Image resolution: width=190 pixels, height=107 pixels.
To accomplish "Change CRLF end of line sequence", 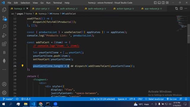I will [140, 99].
